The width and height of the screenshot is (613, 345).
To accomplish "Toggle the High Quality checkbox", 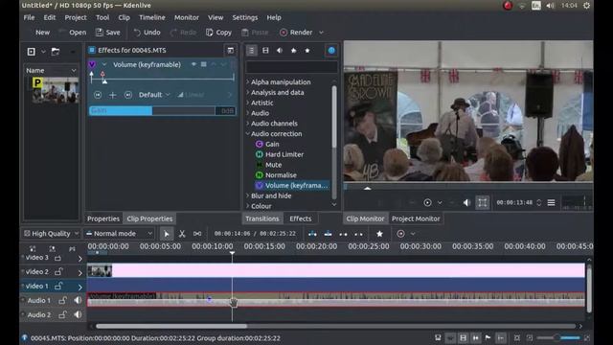I will tap(27, 234).
